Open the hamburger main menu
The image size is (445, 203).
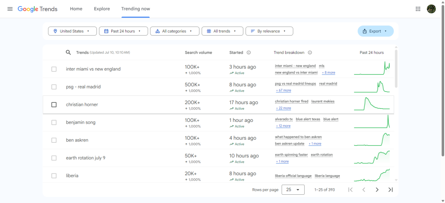click(10, 9)
